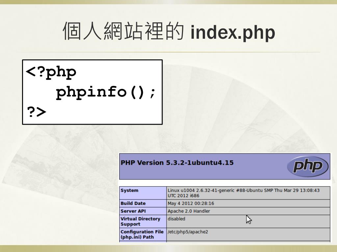Click the ?> closing tag line
Screen dimensions: 337x252
(37, 112)
